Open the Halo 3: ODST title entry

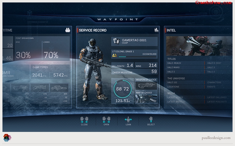coord(219,63)
